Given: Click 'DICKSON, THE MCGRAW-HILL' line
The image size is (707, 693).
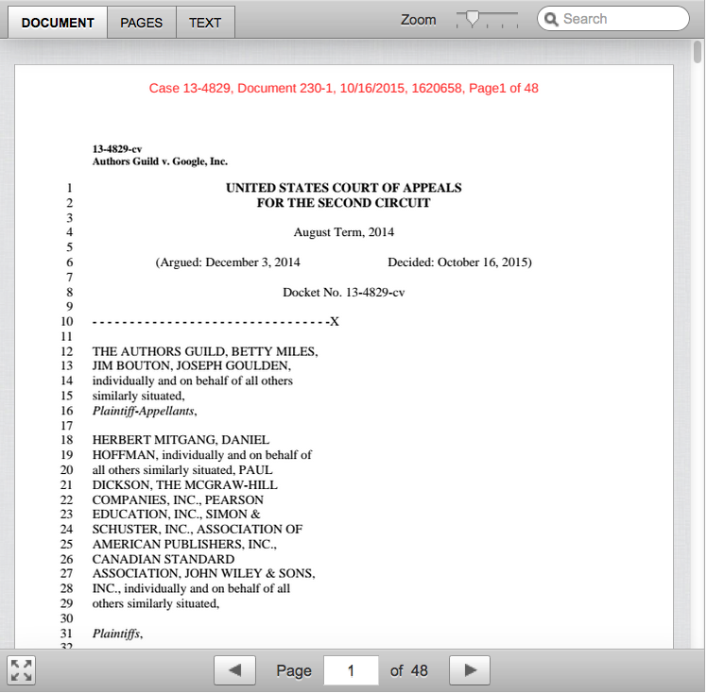Looking at the screenshot, I should (185, 485).
